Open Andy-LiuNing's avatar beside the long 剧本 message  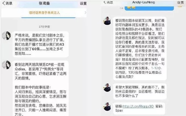tap(107, 21)
